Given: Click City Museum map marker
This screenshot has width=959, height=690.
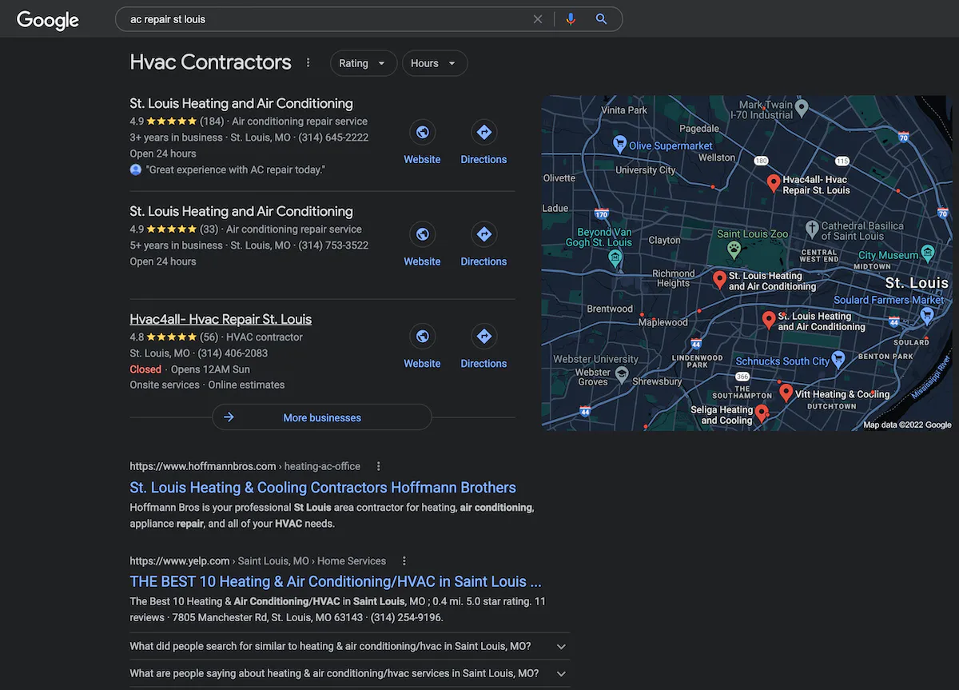Looking at the screenshot, I should [927, 254].
